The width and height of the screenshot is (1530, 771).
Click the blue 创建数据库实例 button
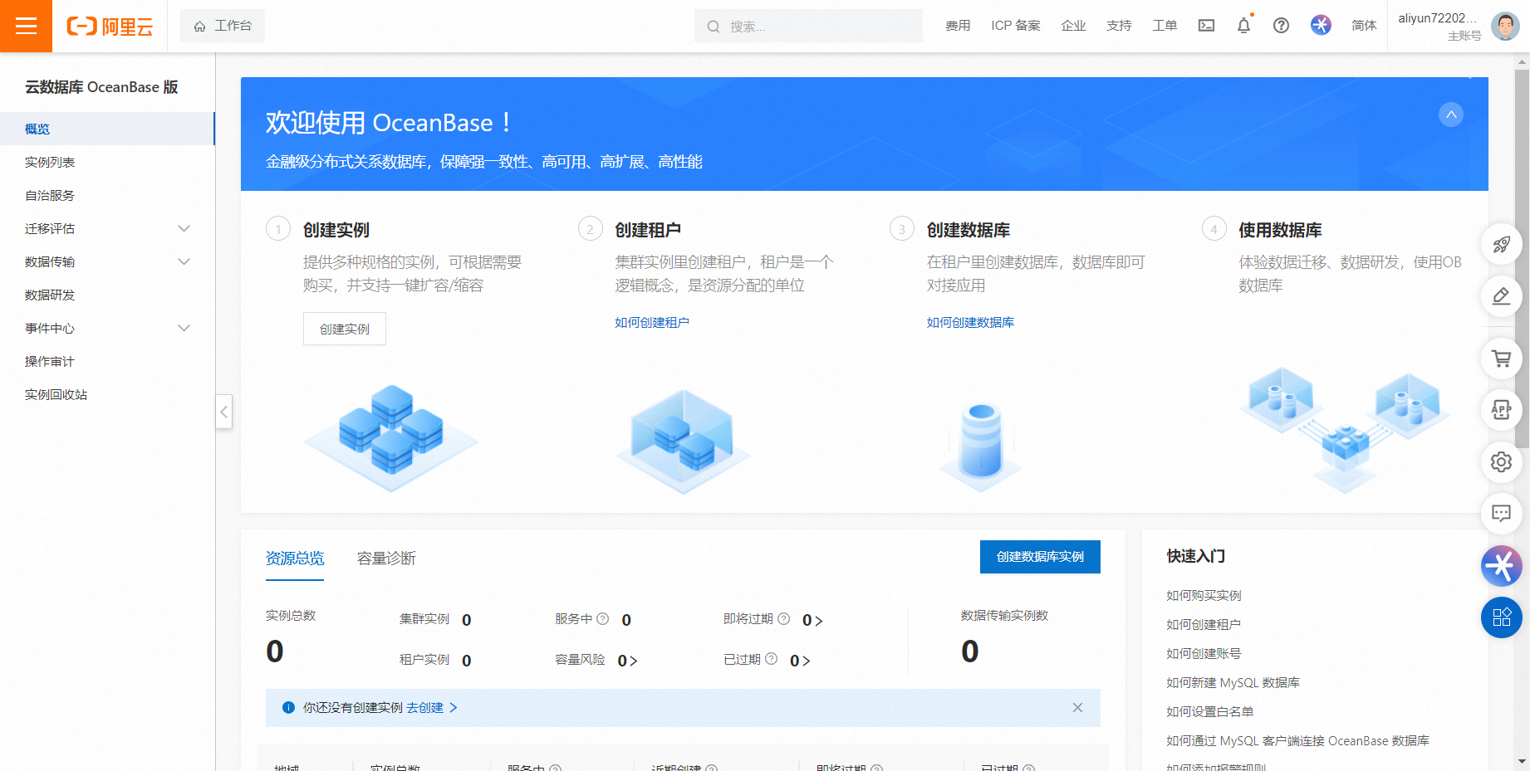pyautogui.click(x=1040, y=557)
